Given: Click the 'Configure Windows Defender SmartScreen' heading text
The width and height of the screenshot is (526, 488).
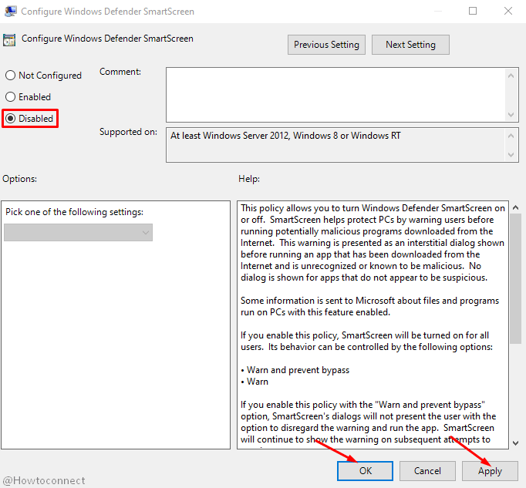Looking at the screenshot, I should tap(107, 39).
